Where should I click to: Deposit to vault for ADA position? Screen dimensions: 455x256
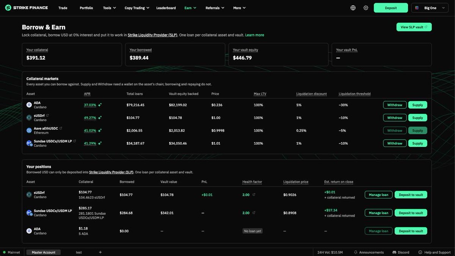[x=411, y=231]
